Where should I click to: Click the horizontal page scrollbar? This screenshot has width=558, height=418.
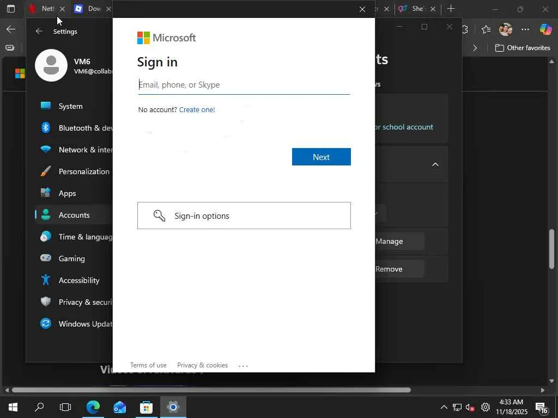pyautogui.click(x=211, y=390)
